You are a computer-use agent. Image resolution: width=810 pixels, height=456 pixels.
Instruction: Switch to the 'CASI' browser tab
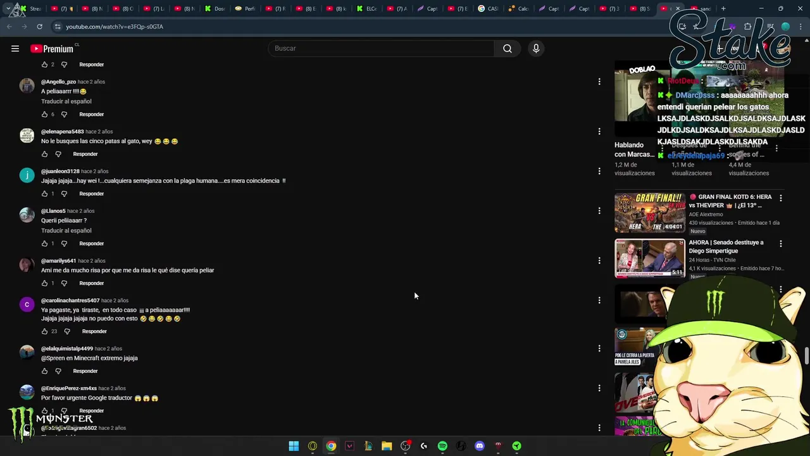(489, 9)
